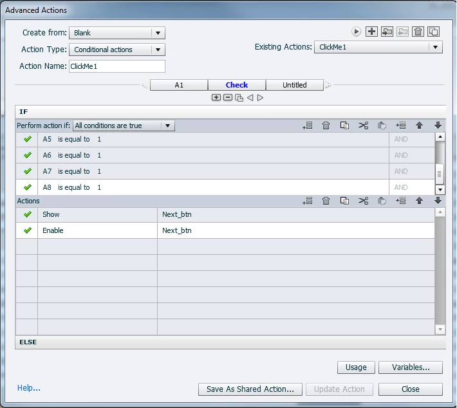Toggle the green check for Enable action

pyautogui.click(x=28, y=230)
